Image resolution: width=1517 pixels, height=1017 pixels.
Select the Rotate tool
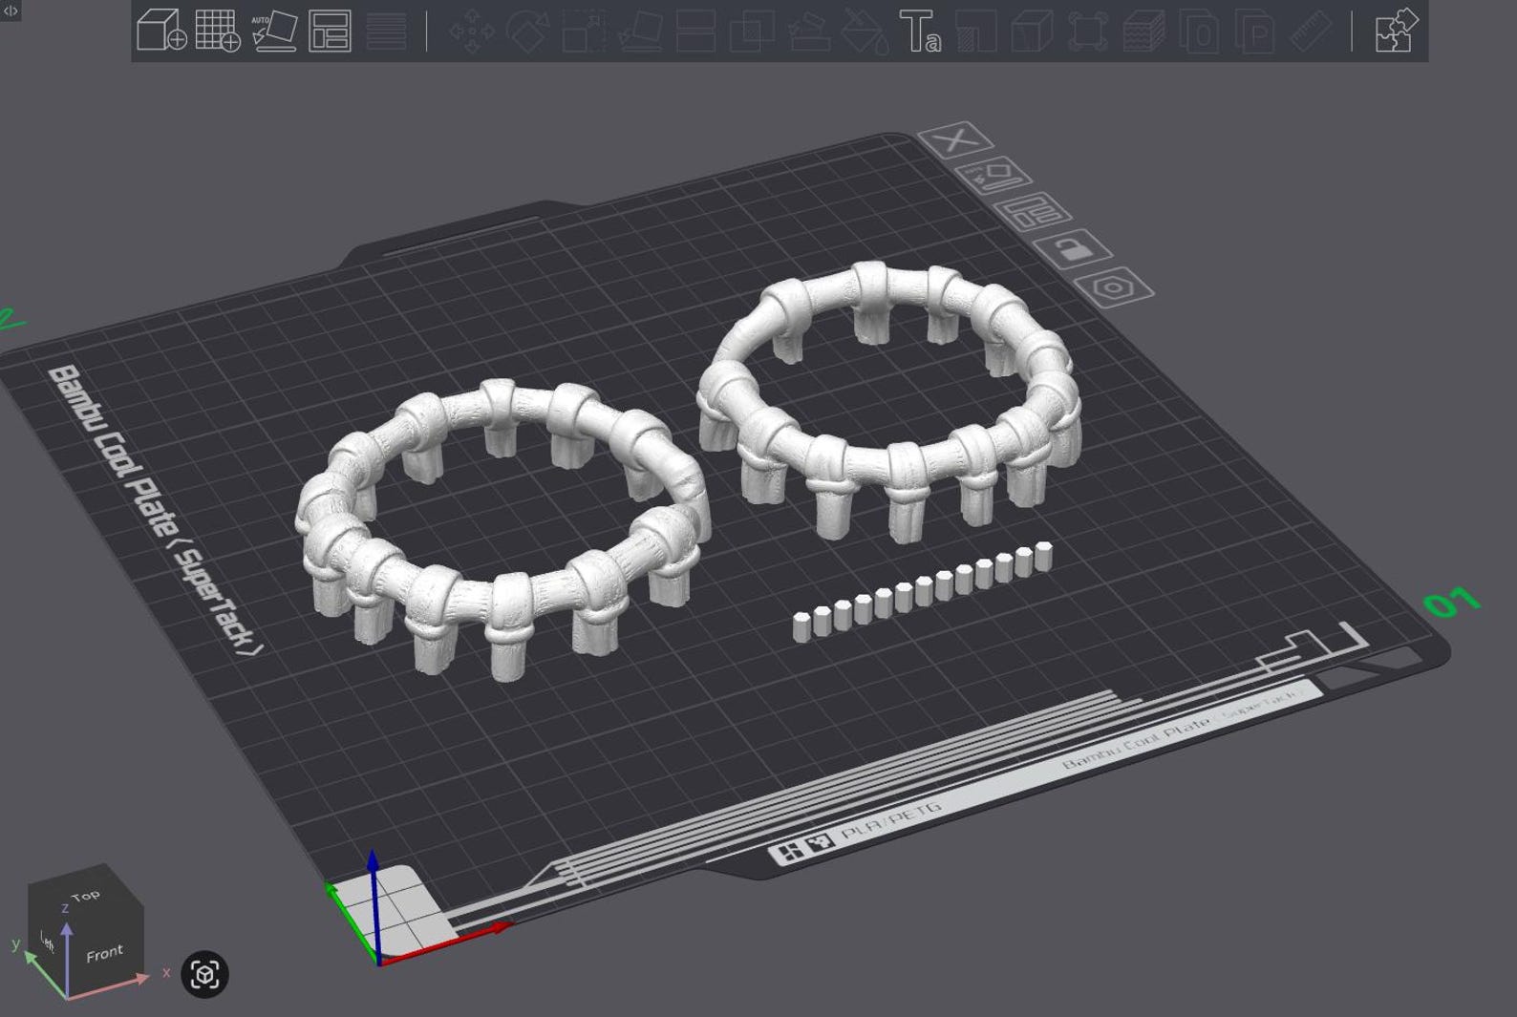tap(527, 31)
